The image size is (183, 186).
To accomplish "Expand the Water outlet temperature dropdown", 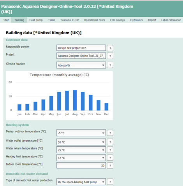I will click(x=81, y=142).
